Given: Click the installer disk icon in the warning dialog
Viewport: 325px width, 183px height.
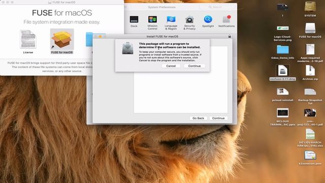Looking at the screenshot, I should pos(127,48).
